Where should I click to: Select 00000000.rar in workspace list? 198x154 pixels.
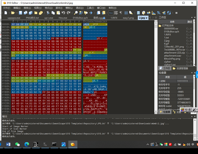[171, 29]
